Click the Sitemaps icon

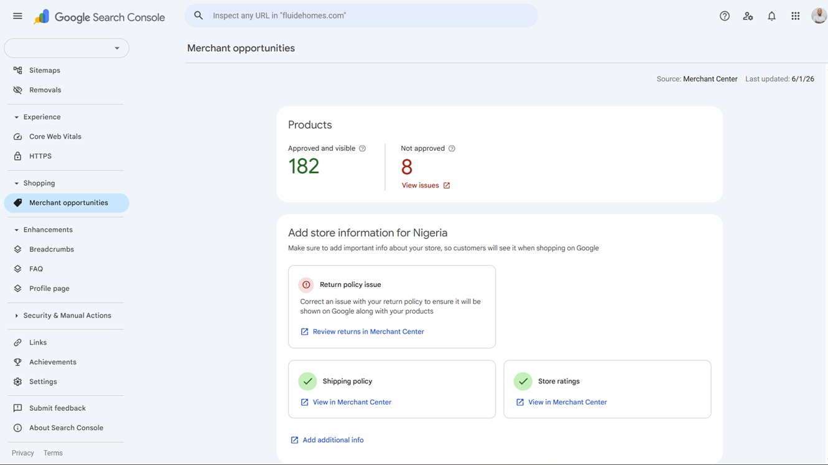(17, 70)
